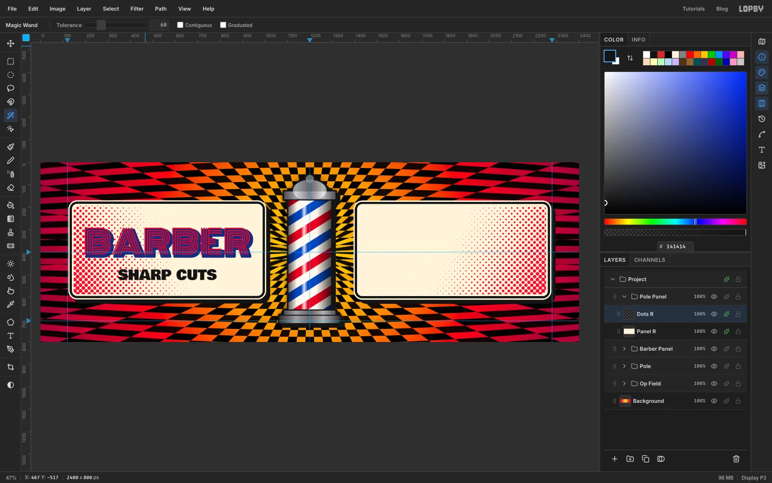Swap foreground and background colors
The width and height of the screenshot is (772, 483).
pos(630,58)
